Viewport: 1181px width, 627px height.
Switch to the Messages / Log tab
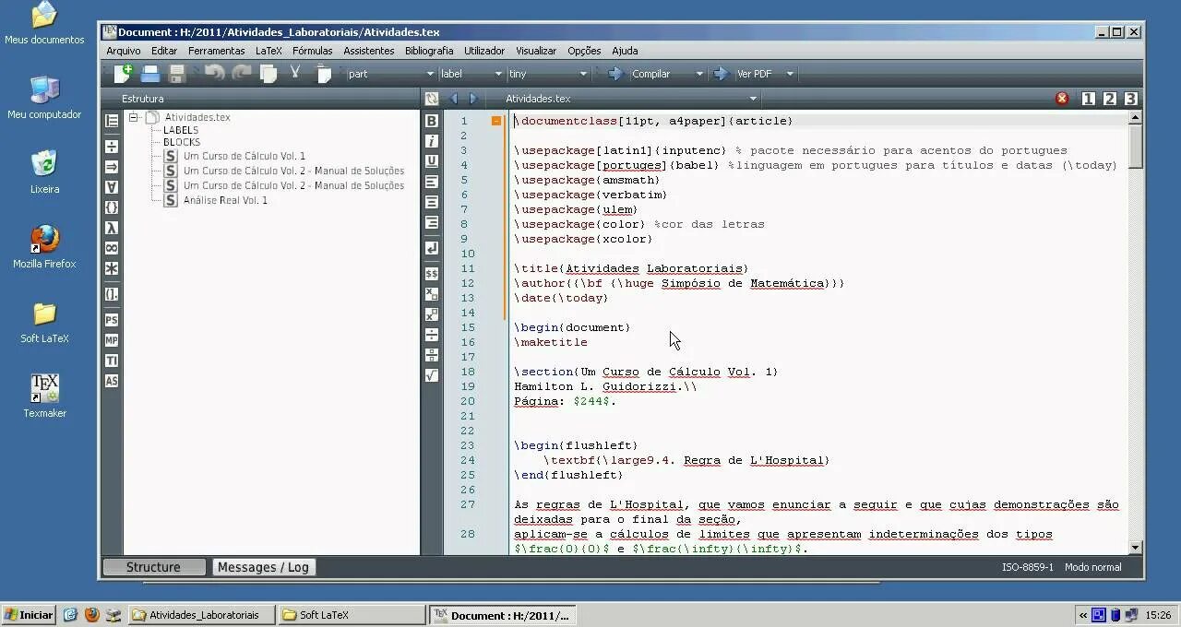pos(263,567)
